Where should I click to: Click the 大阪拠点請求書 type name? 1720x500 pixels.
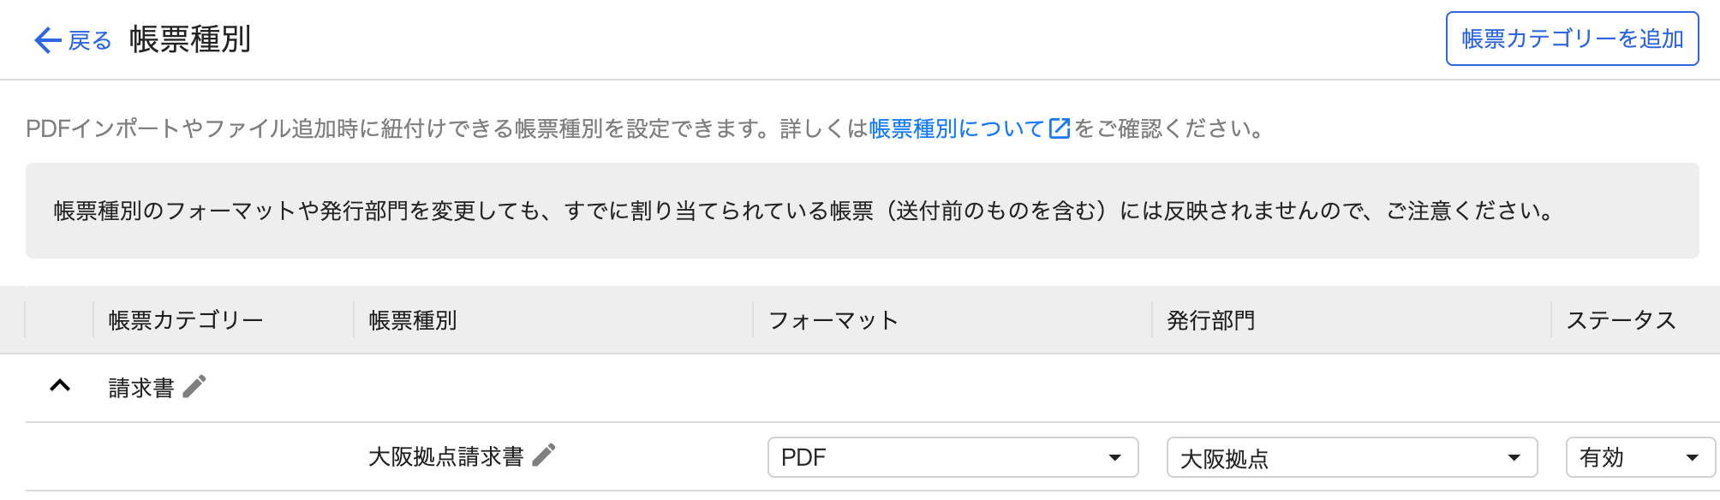[445, 456]
